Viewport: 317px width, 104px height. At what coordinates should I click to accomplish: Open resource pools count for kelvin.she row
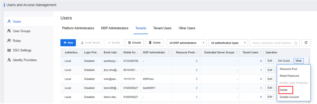(196, 97)
